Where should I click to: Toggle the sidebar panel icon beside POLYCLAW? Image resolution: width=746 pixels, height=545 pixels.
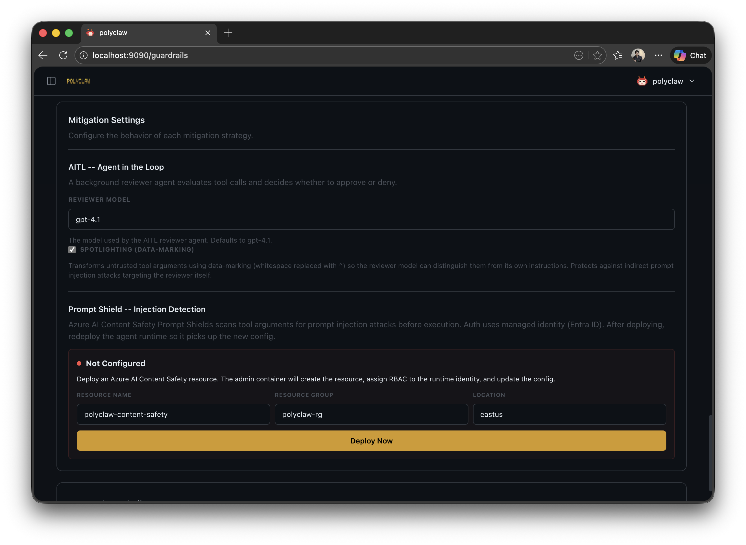51,81
